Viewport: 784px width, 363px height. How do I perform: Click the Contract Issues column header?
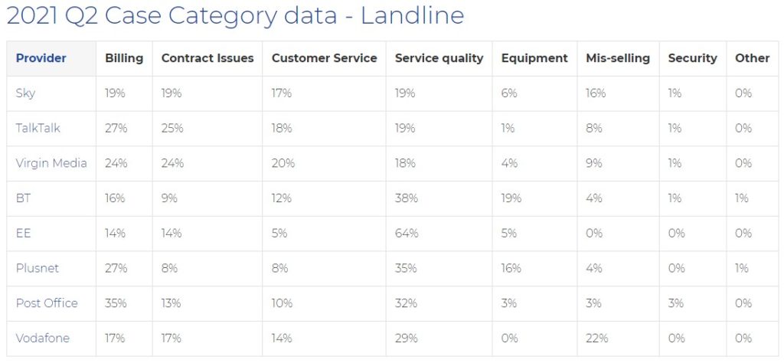coord(207,58)
